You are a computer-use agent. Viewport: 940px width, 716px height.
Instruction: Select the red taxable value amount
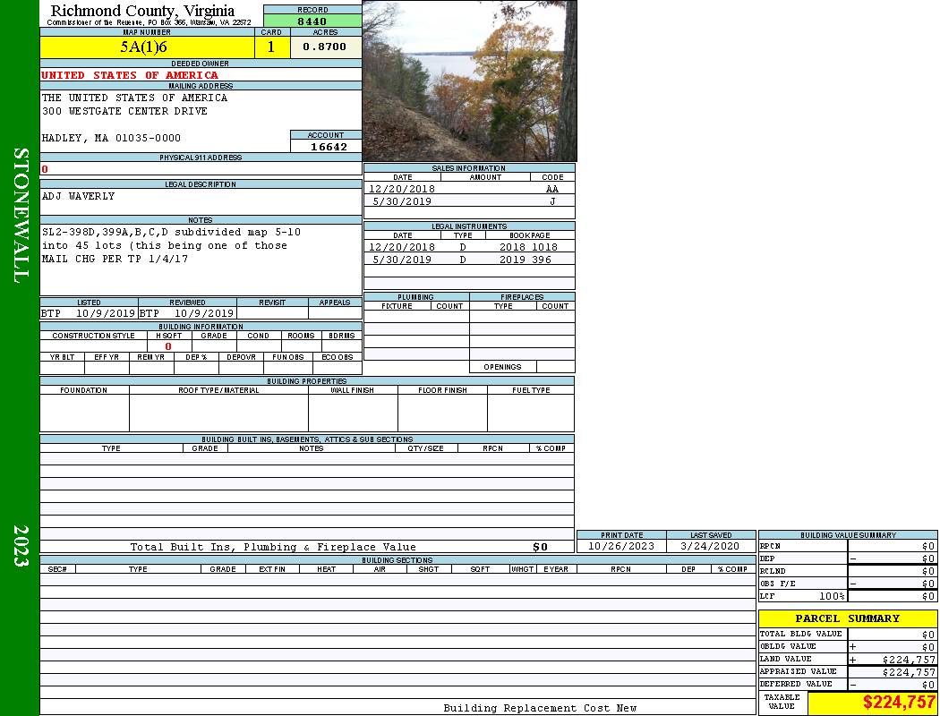coord(899,703)
